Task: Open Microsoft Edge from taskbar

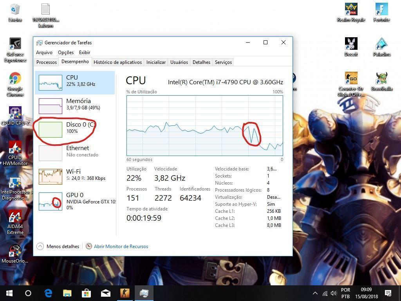Action: click(48, 293)
